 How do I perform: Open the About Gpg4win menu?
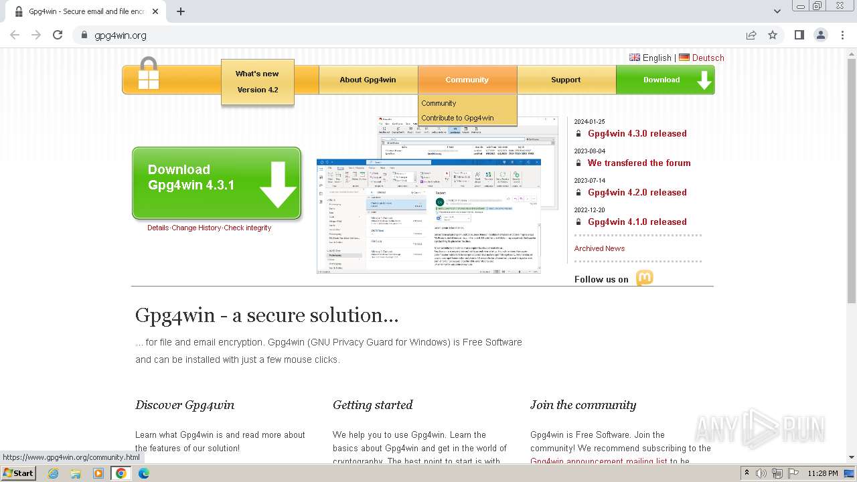coord(368,80)
